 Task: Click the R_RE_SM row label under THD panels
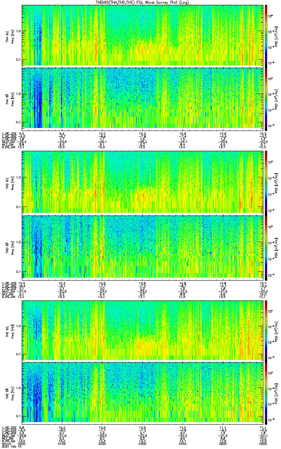pos(8,296)
